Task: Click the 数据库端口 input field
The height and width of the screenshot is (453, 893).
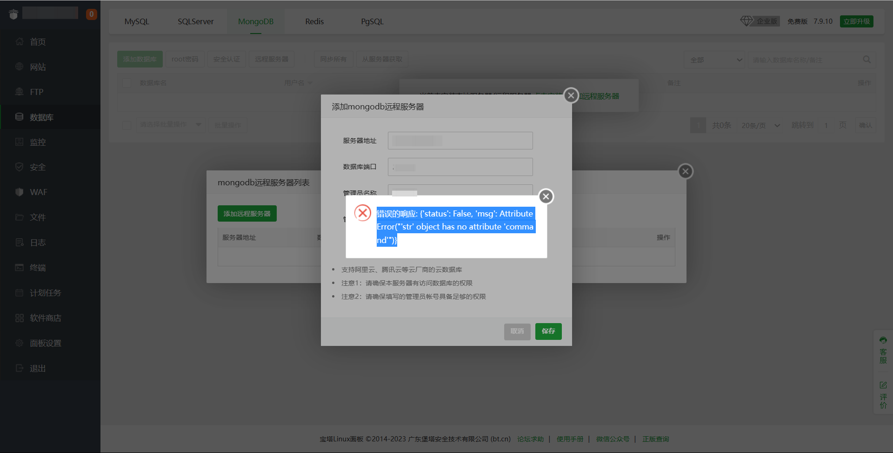Action: [x=460, y=167]
